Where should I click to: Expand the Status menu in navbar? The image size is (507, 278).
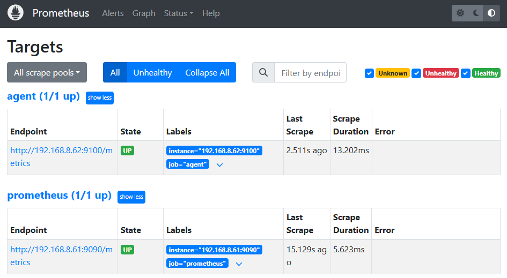[x=179, y=13]
